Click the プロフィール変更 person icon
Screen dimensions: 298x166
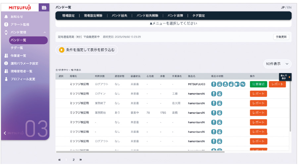pyautogui.click(x=6, y=79)
